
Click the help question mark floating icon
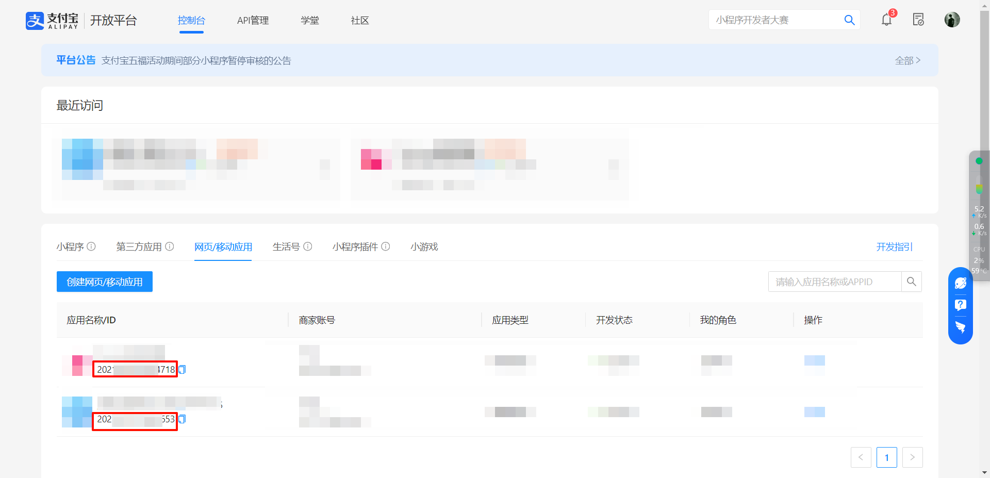click(960, 305)
